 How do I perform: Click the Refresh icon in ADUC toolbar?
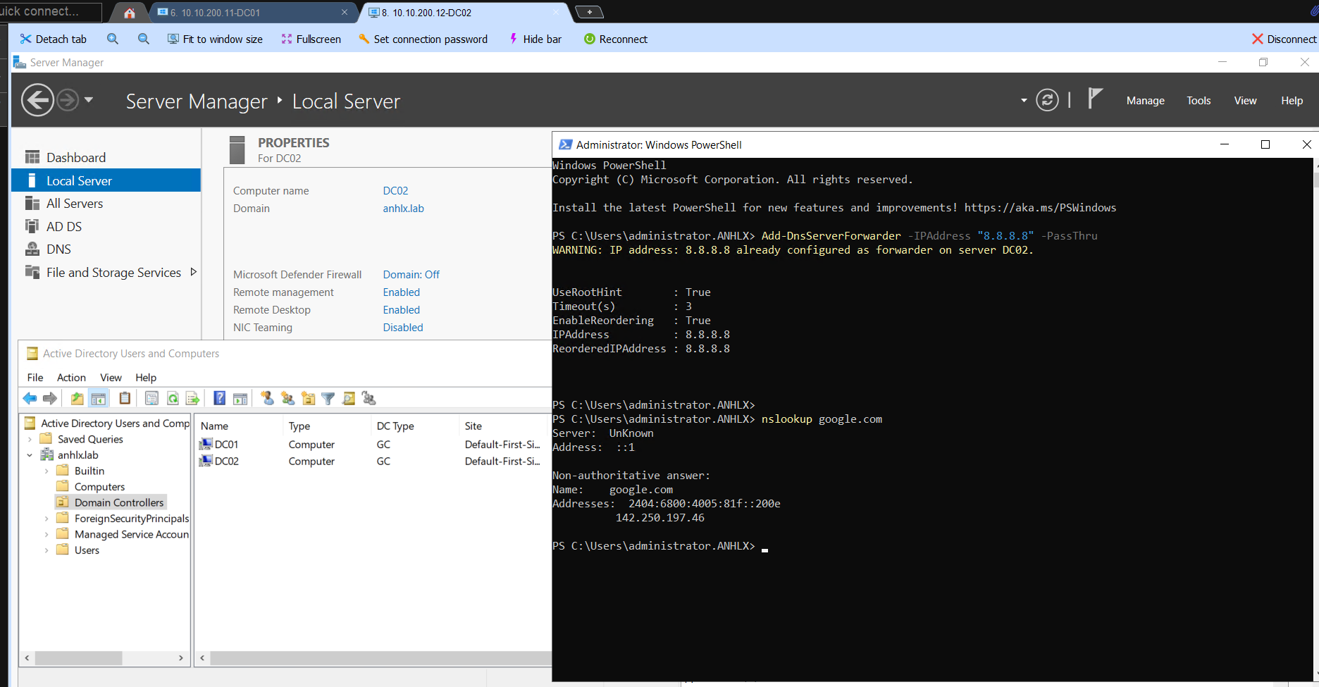pos(173,399)
